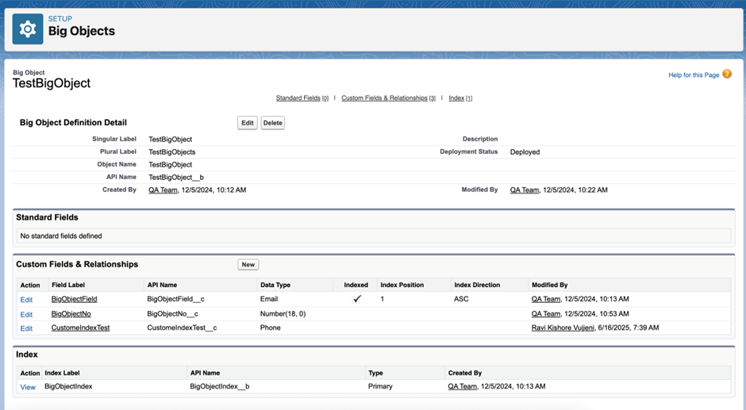
Task: Open the CustomeIndexTest field label
Action: 80,328
